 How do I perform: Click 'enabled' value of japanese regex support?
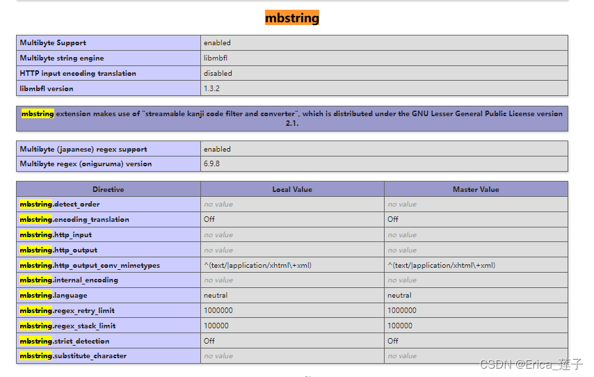[x=217, y=149]
